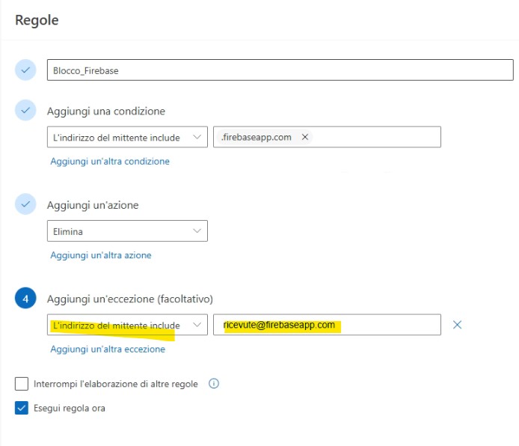Click the Regole panel heading
Viewport: 519px width, 446px height.
pos(37,20)
